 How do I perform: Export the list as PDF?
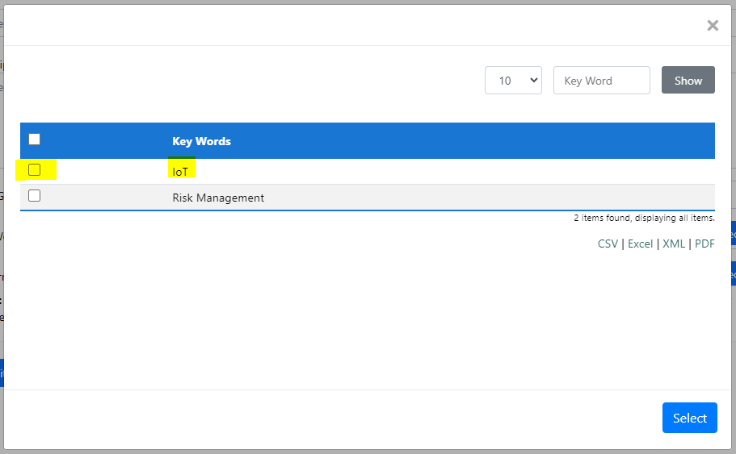click(704, 244)
